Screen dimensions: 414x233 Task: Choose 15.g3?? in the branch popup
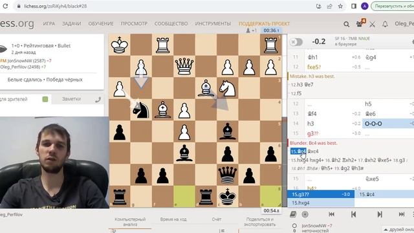point(321,194)
